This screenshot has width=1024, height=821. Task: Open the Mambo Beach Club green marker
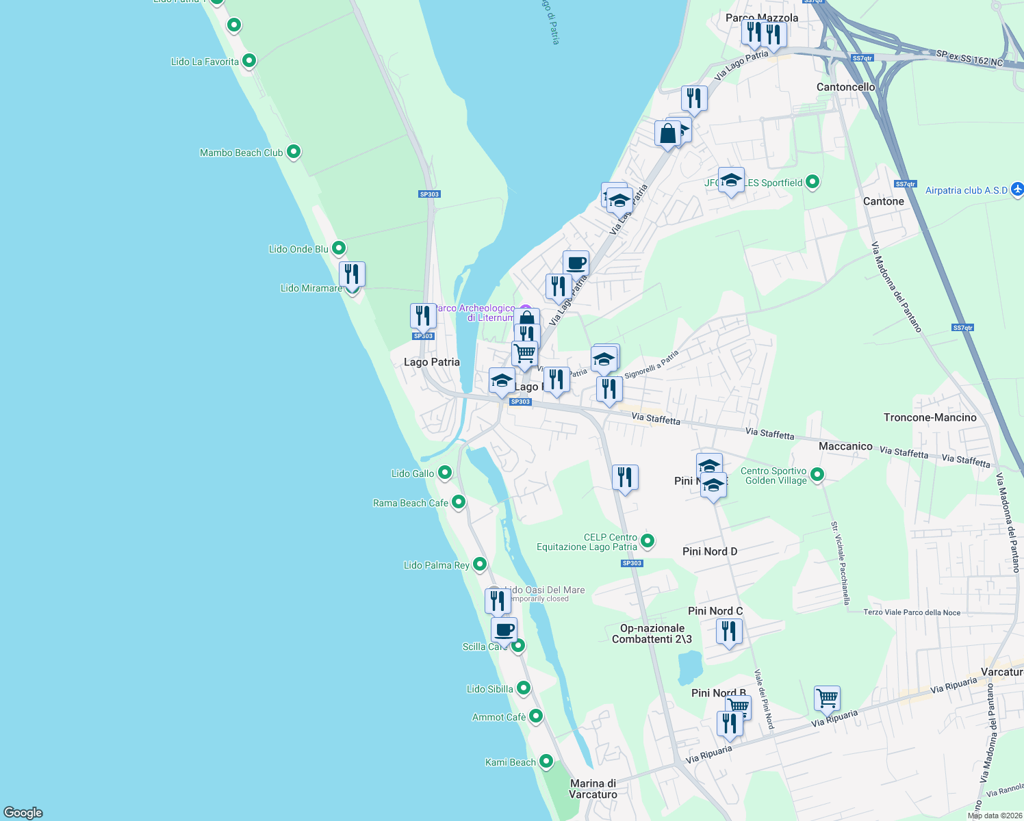coord(293,152)
